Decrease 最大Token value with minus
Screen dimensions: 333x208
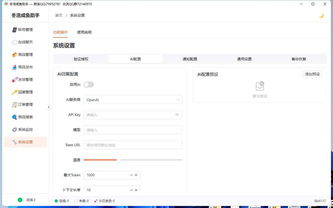(x=131, y=175)
